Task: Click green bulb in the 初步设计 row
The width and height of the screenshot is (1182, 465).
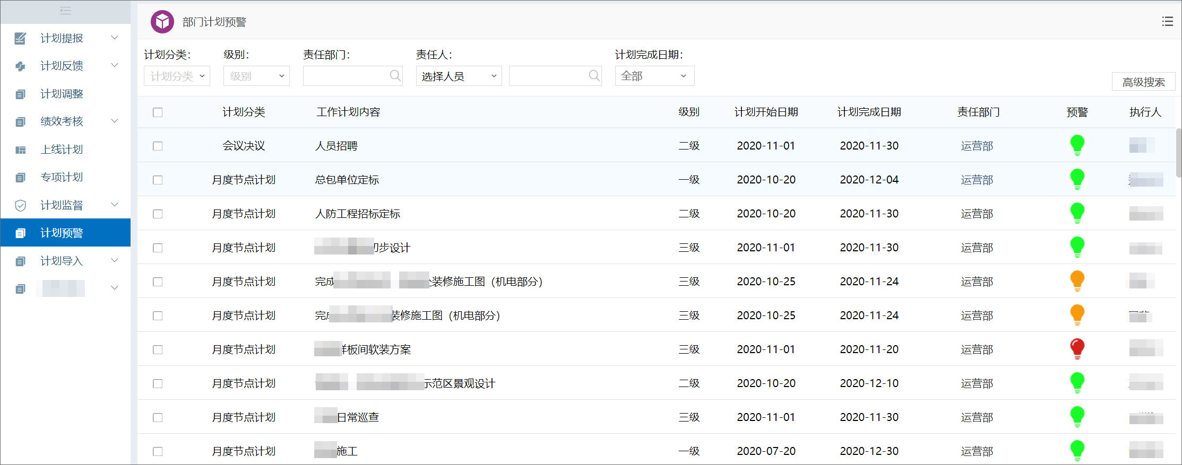Action: (1077, 247)
